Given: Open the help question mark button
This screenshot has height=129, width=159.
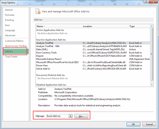Looking at the screenshot, I should click(x=146, y=2).
